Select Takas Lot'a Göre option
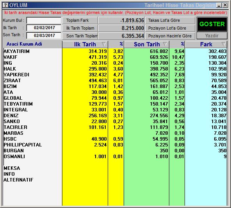 [170, 20]
